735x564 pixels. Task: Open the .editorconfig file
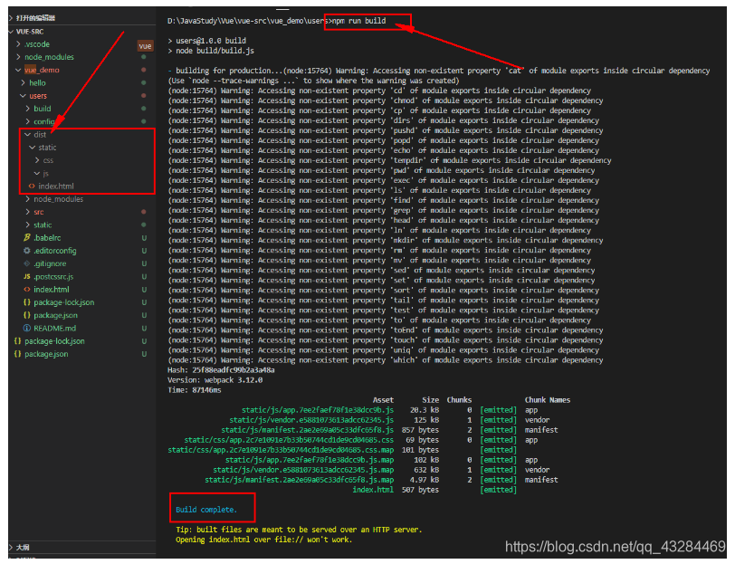55,251
